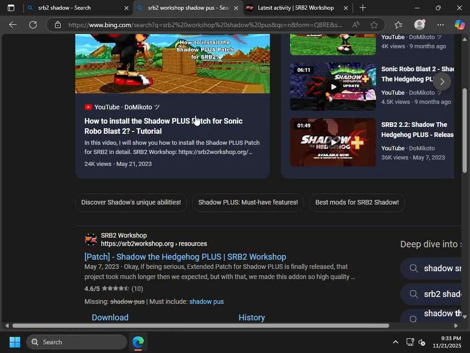
Task: Advance video carousel with right chevron
Action: tap(442, 82)
